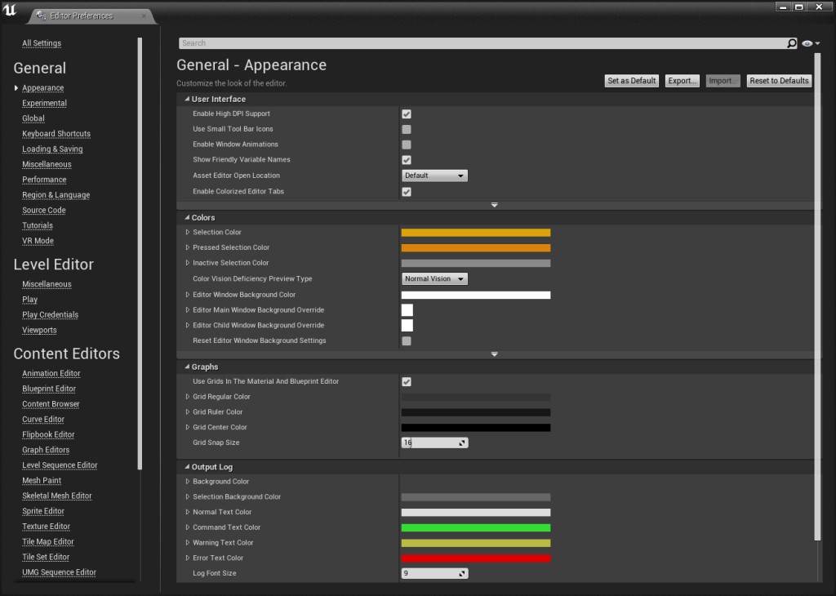The image size is (836, 596).
Task: Expand the Error Text Color row
Action: 187,558
